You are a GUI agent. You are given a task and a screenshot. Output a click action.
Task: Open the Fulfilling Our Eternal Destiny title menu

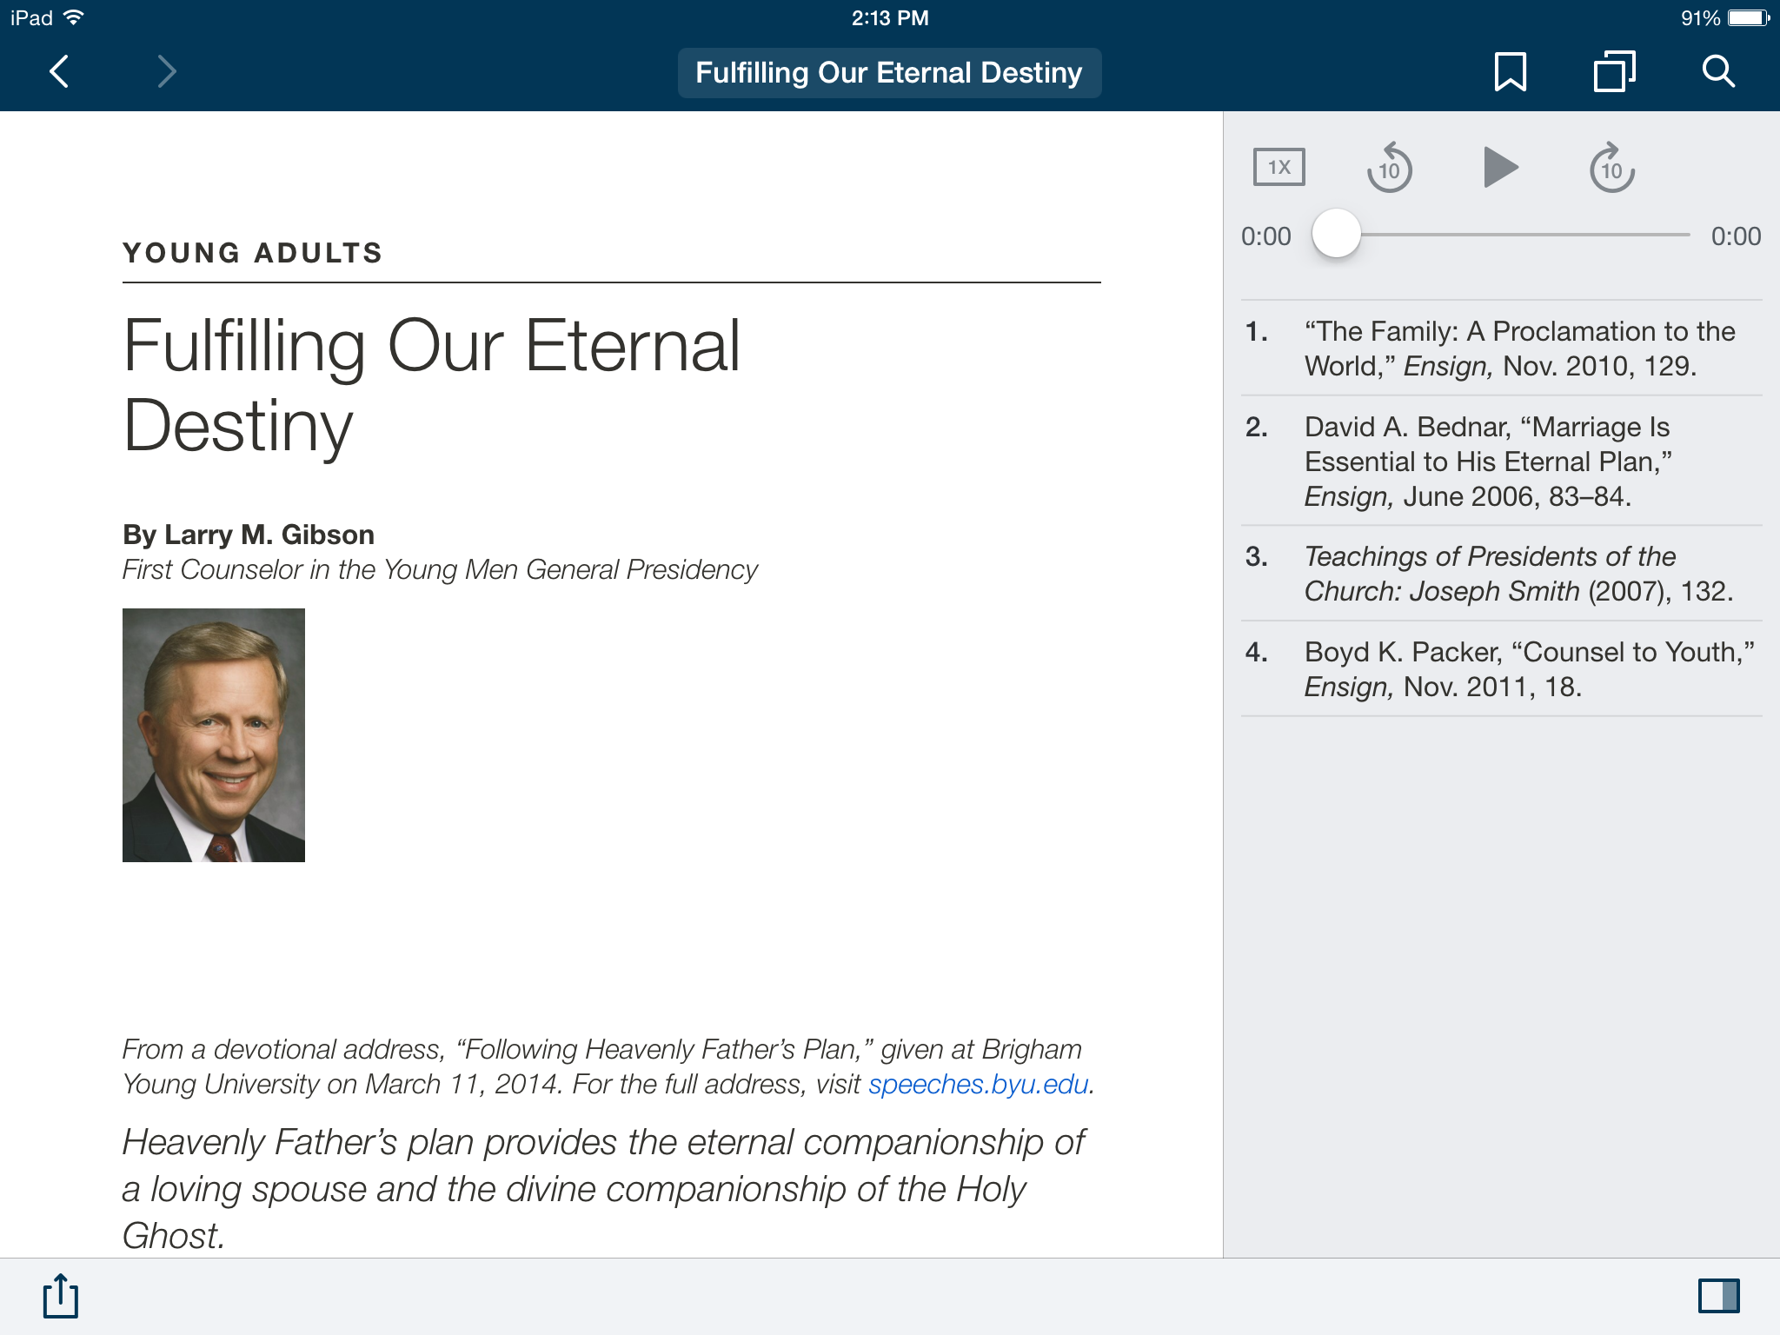point(889,73)
